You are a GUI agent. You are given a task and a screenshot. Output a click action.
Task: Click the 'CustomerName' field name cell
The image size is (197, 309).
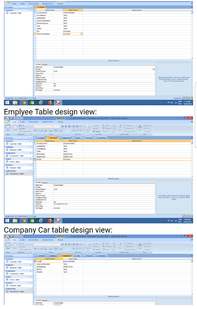(49, 21)
